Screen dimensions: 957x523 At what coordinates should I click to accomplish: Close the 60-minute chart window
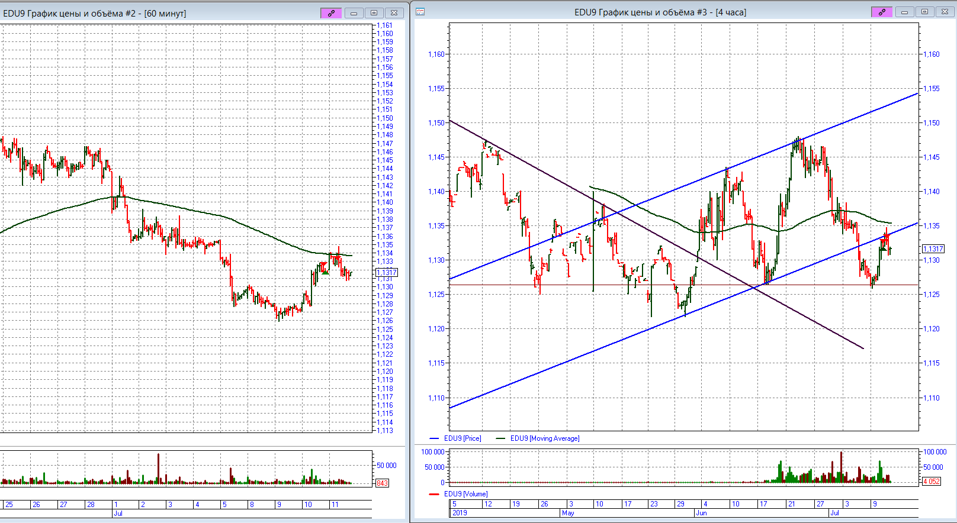pyautogui.click(x=394, y=13)
